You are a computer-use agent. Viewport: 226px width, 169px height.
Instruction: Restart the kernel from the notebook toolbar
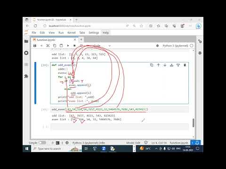pos(81,46)
